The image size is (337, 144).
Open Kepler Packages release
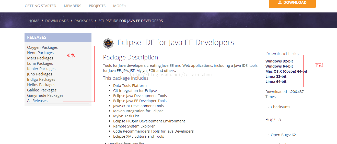pos(41,69)
